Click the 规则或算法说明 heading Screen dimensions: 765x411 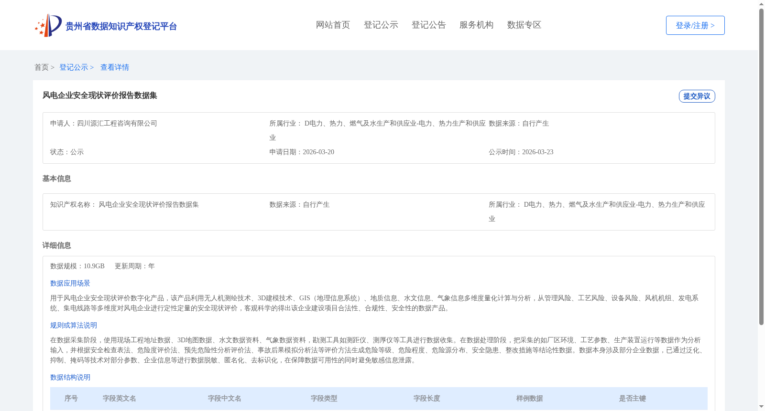pos(74,325)
